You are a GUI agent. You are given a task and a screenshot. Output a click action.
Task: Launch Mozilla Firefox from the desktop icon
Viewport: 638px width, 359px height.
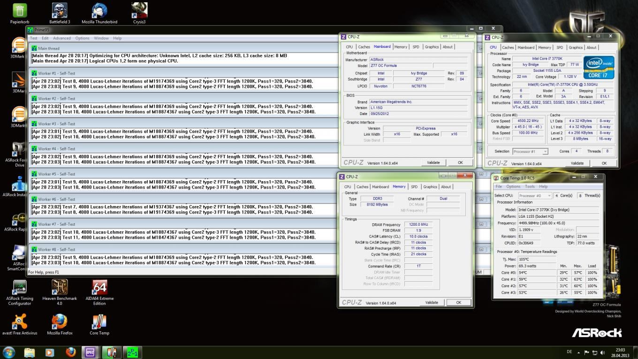[60, 325]
